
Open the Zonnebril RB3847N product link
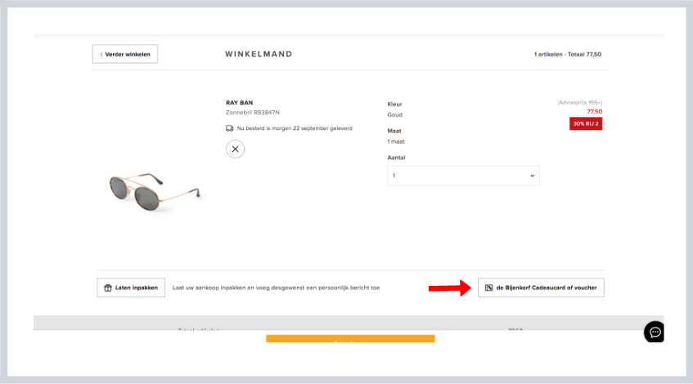click(x=253, y=112)
